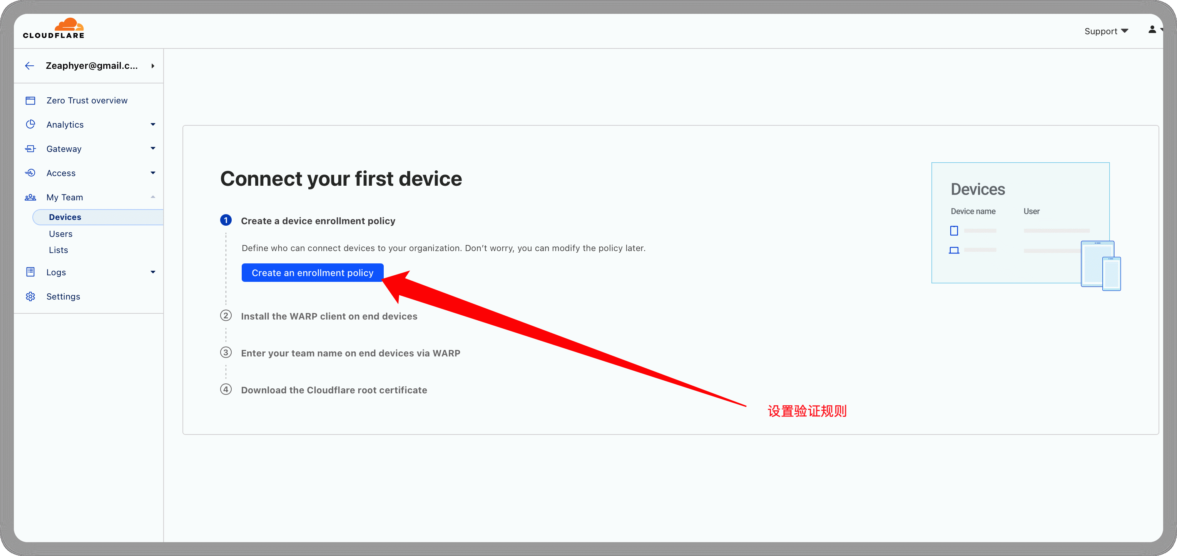Click Download the Cloudflare root certificate
This screenshot has width=1177, height=556.
pyautogui.click(x=333, y=390)
